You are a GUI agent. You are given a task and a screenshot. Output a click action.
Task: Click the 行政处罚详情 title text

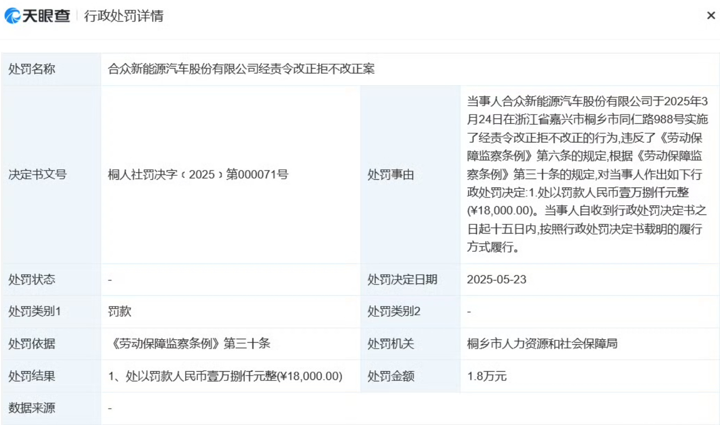[124, 16]
